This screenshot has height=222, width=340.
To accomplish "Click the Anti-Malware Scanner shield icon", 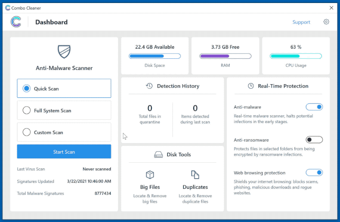I will 64,52.
